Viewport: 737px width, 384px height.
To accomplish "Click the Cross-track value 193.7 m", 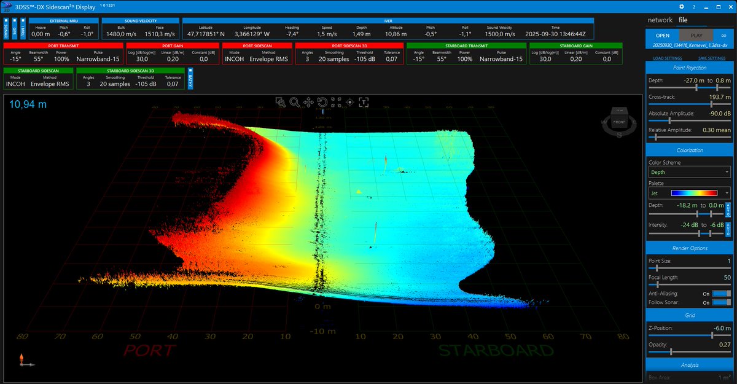I will click(x=720, y=97).
